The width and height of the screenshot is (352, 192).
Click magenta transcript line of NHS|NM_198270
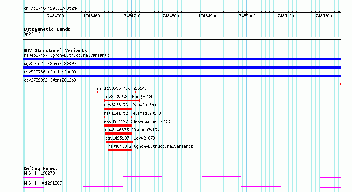pyautogui.click(x=182, y=177)
